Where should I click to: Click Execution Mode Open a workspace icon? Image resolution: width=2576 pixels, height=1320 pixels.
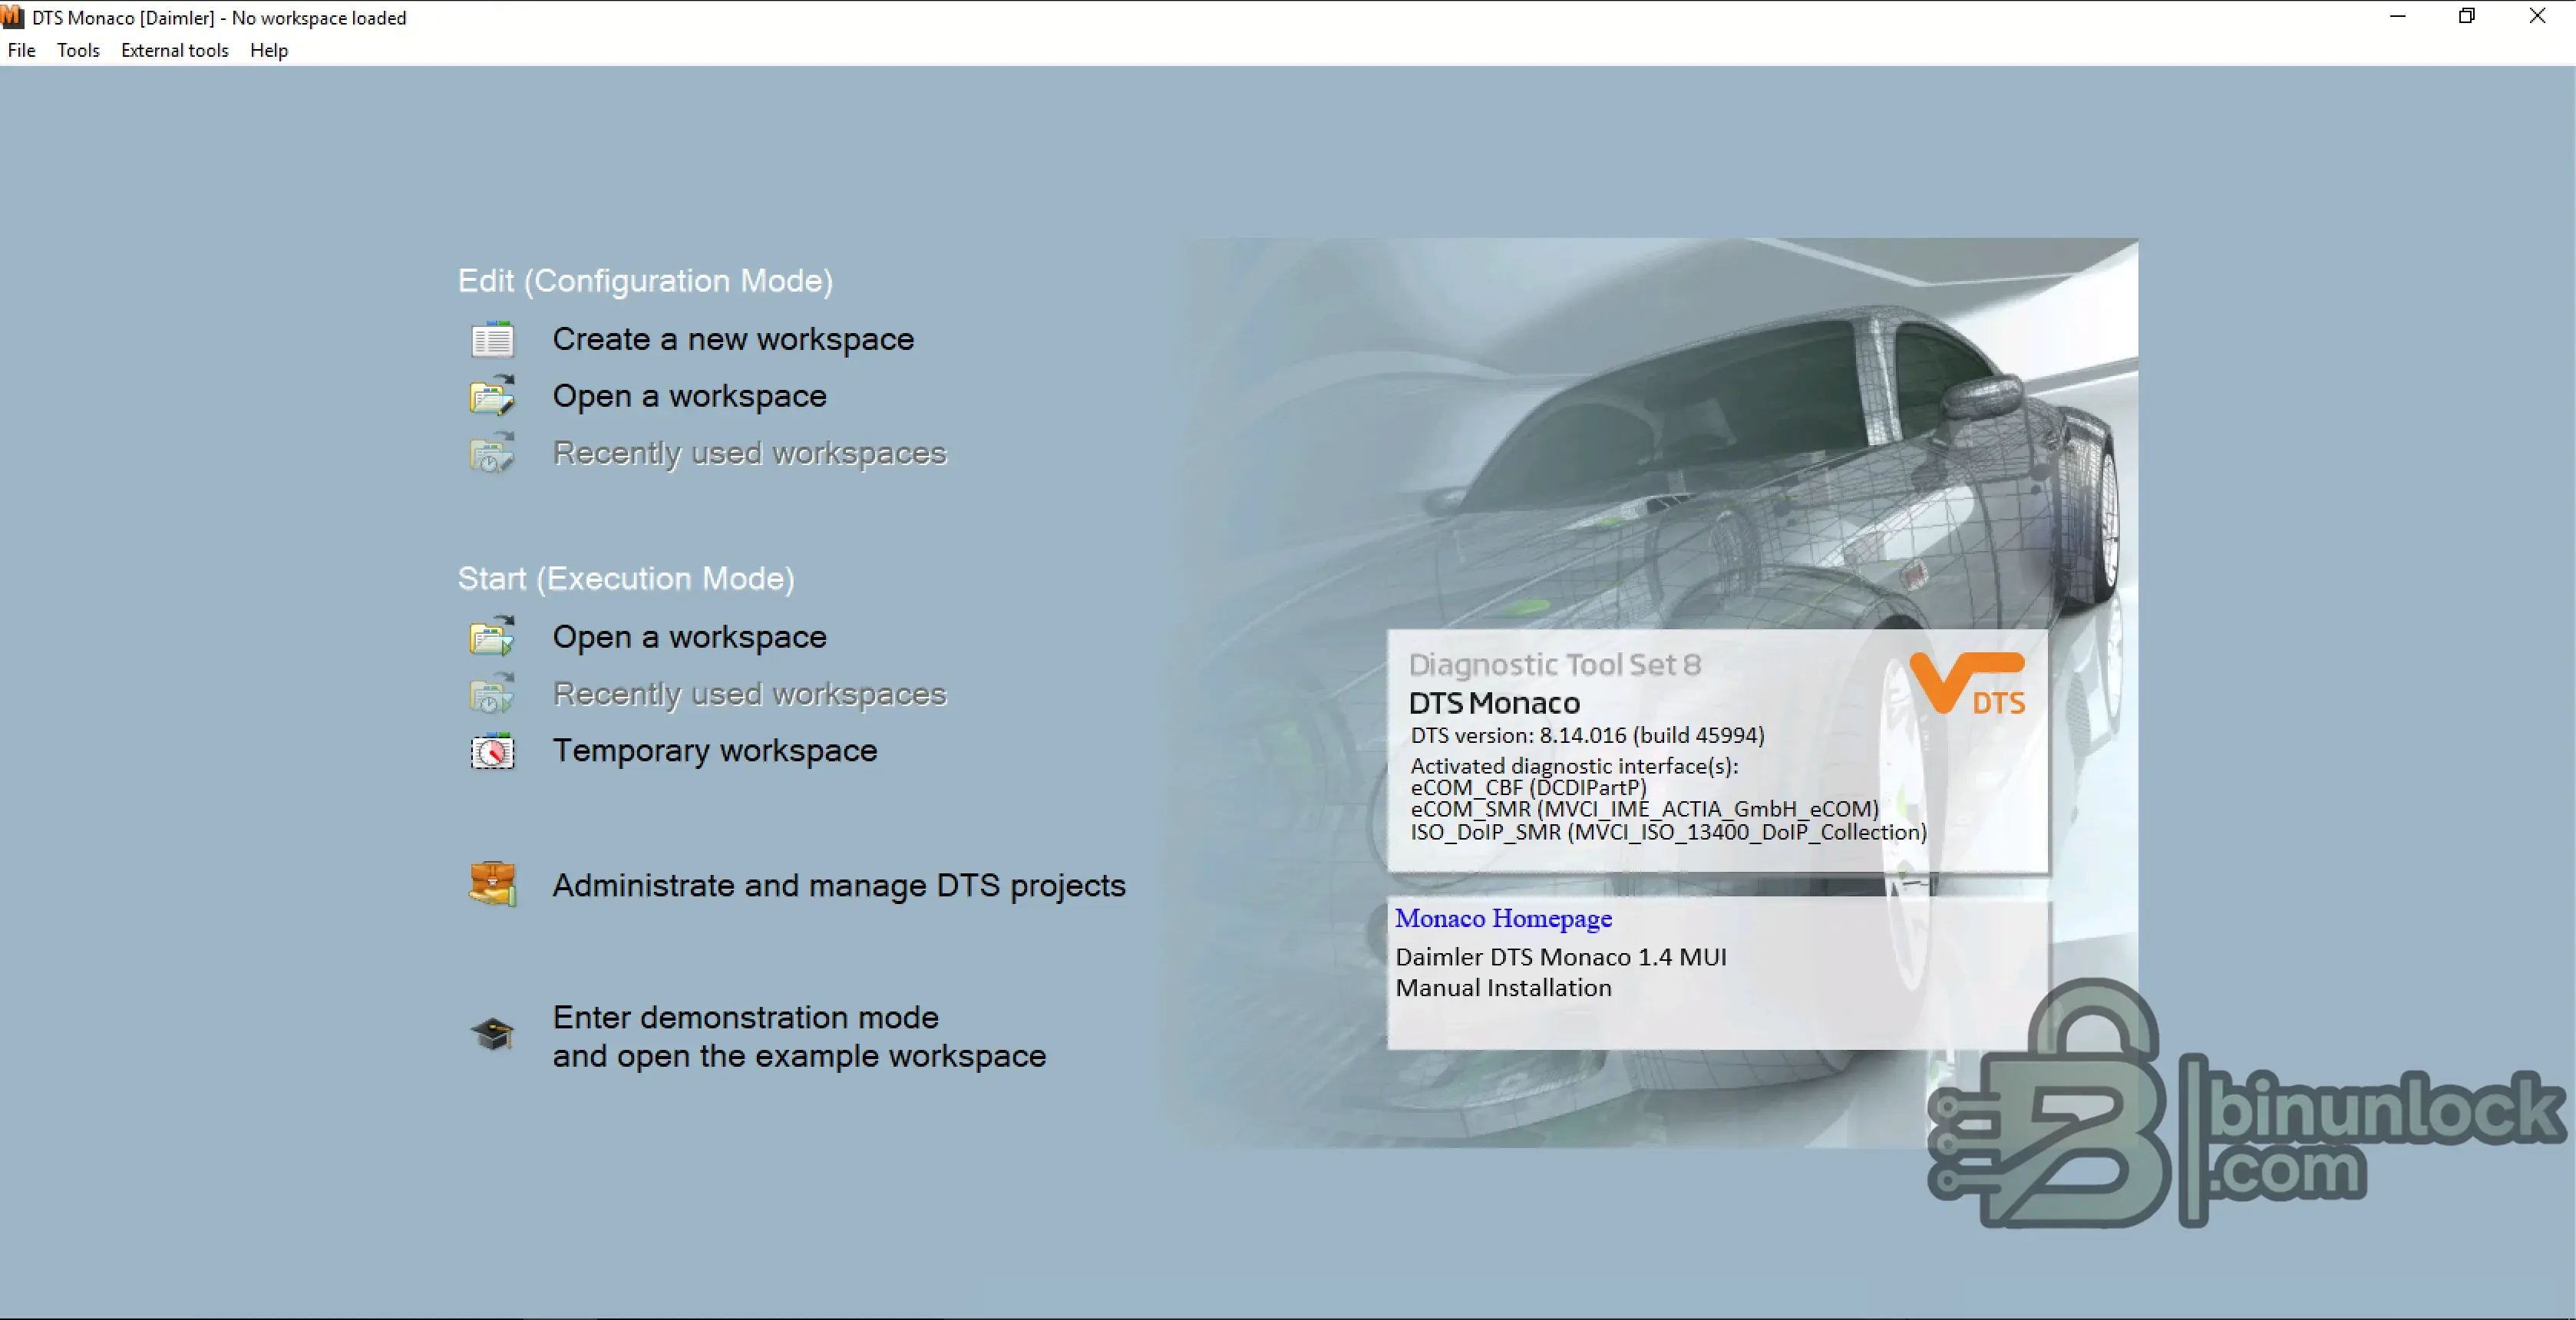click(x=492, y=637)
